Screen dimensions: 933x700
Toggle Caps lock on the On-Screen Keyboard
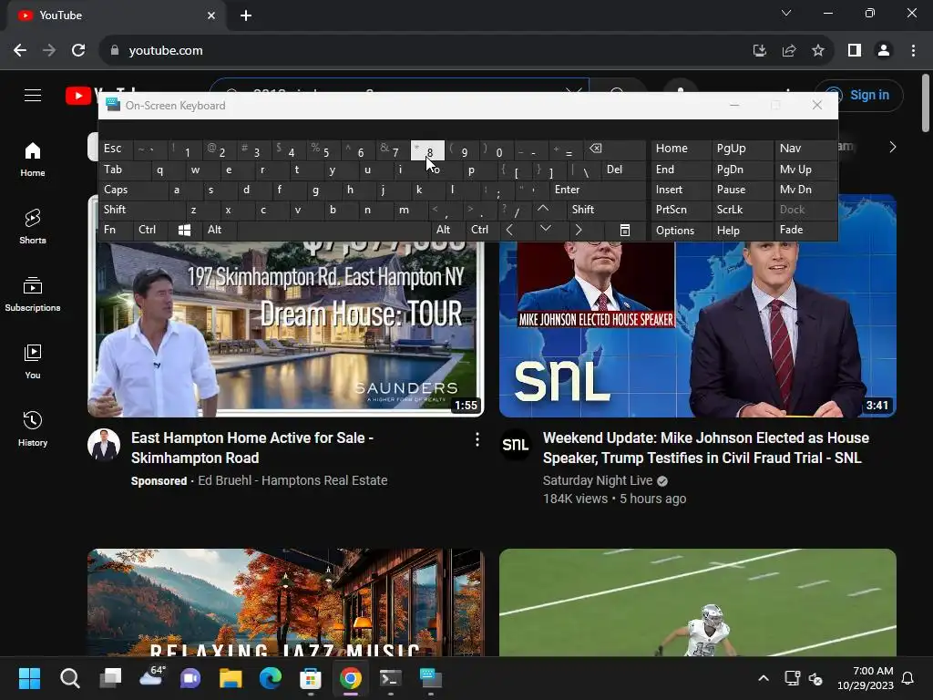tap(133, 190)
